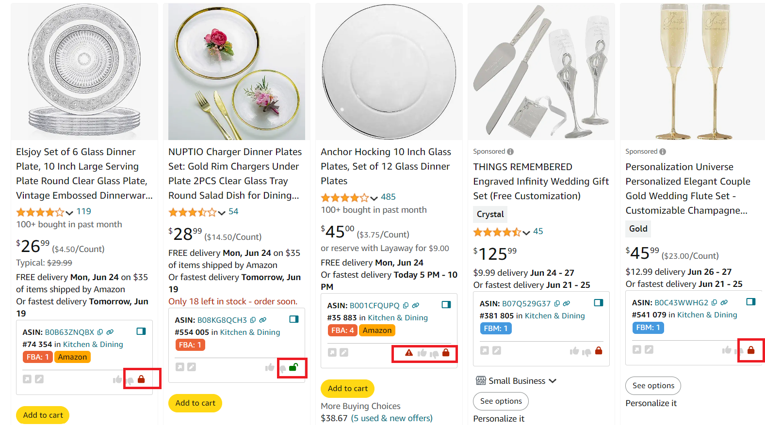
Task: Copy ASIN B001CFQUPQ with the copy icon
Action: [406, 305]
